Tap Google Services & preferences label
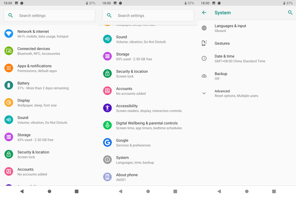296x197 pixels. (x=133, y=145)
